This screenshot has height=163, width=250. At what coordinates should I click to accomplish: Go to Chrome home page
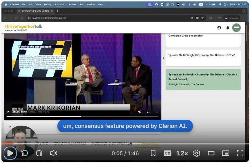pyautogui.click(x=22, y=18)
